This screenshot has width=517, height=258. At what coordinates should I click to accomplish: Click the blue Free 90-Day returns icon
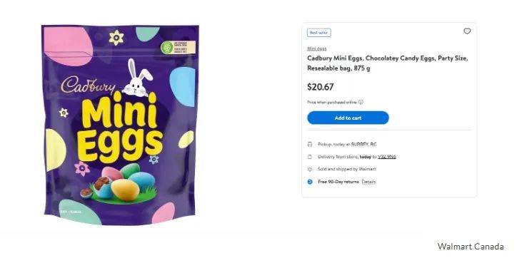pos(310,182)
